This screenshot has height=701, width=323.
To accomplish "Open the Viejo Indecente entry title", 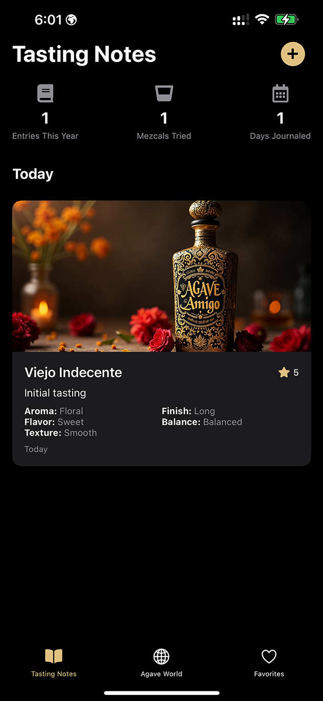I will pyautogui.click(x=73, y=373).
